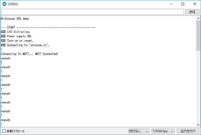The image size is (201, 135).
Task: Open the 115200 bps baud rate dropdown
Action: click(163, 131)
